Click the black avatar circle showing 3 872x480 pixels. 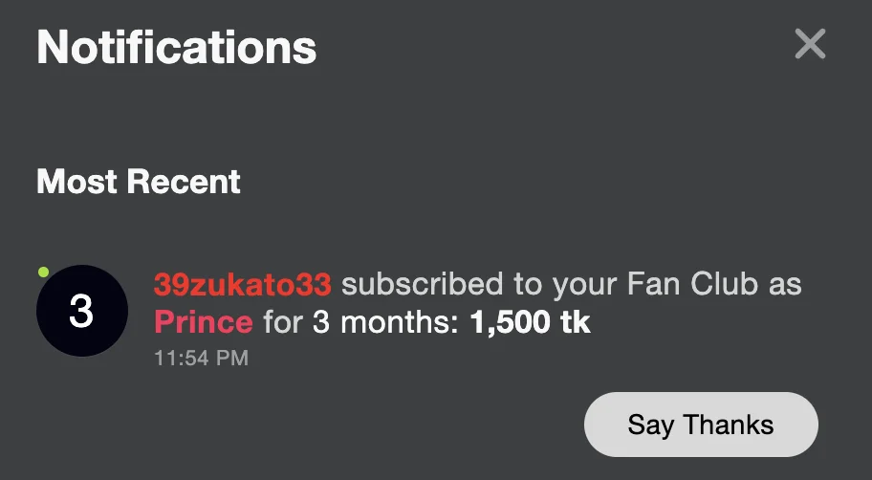pos(81,311)
